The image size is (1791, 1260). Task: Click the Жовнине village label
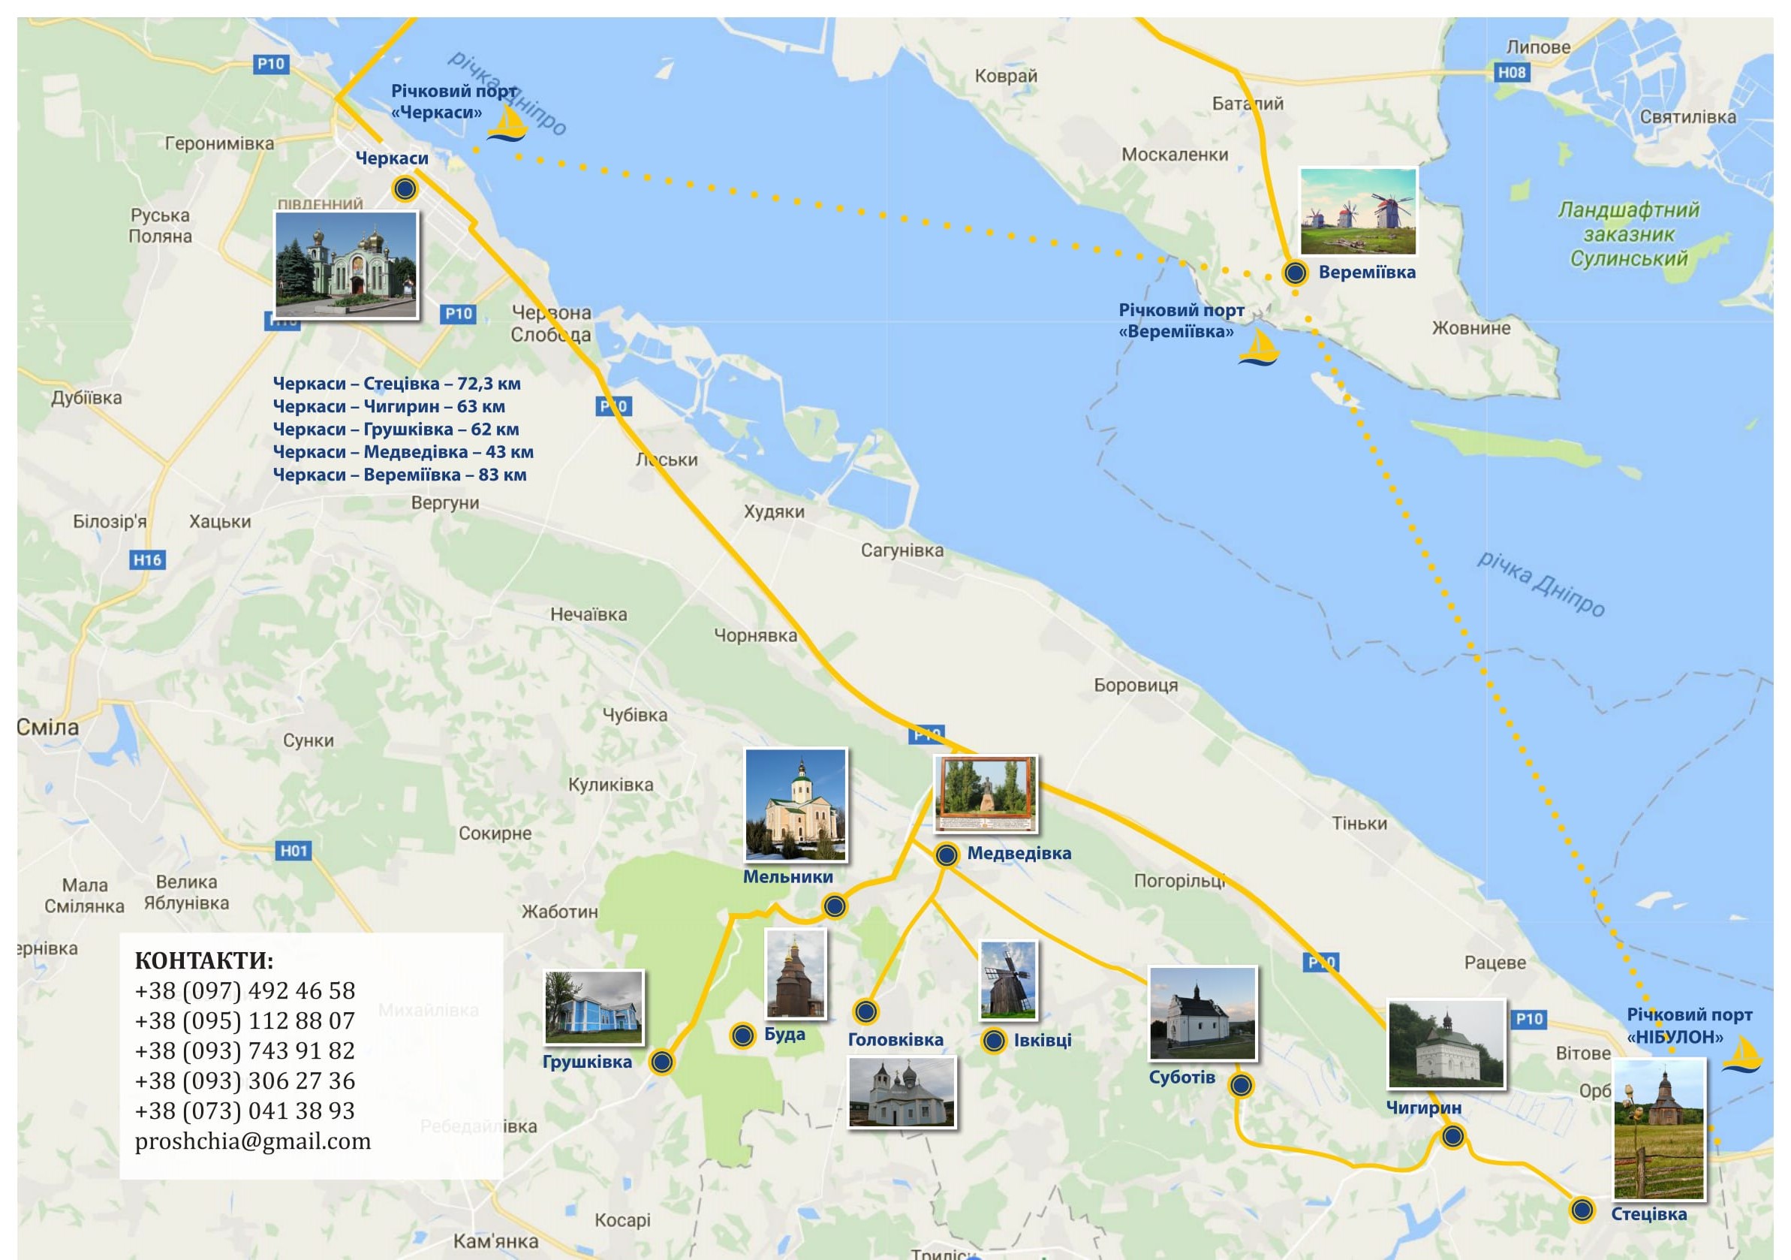[x=1471, y=327]
